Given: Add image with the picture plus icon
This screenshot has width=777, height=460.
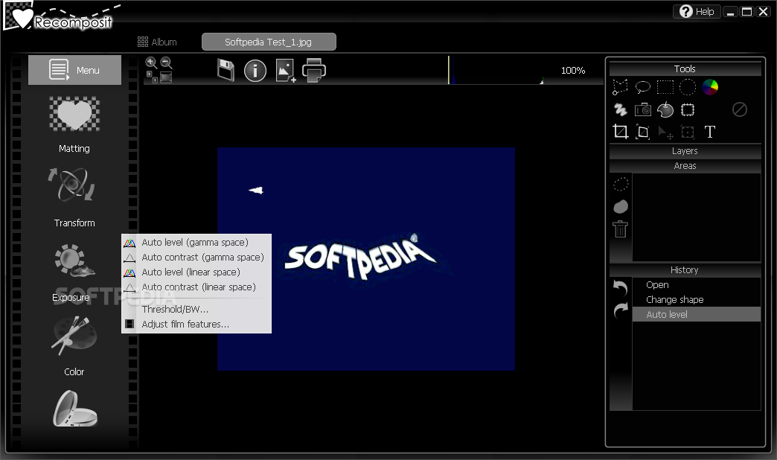Looking at the screenshot, I should (286, 71).
